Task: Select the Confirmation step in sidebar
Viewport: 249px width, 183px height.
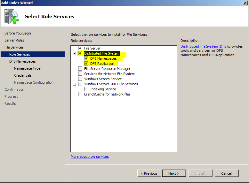Action: tap(14, 89)
